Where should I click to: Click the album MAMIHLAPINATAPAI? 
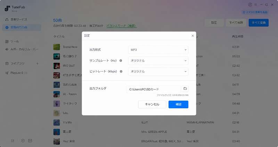(201, 122)
